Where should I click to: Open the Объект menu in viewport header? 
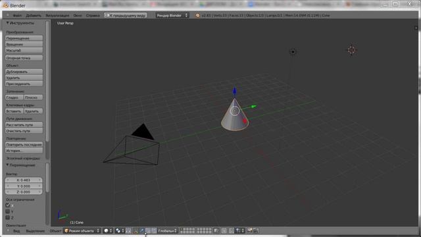tap(55, 231)
